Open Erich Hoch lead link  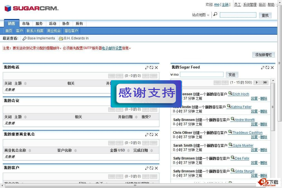241,94
